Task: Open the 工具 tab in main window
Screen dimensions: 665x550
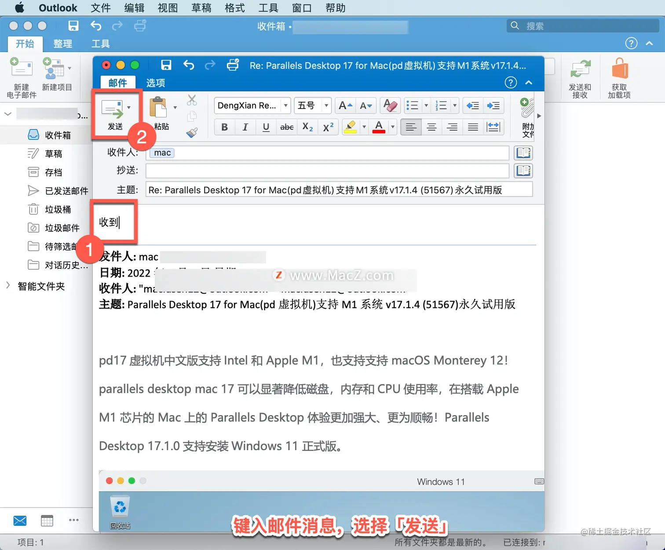Action: point(100,44)
